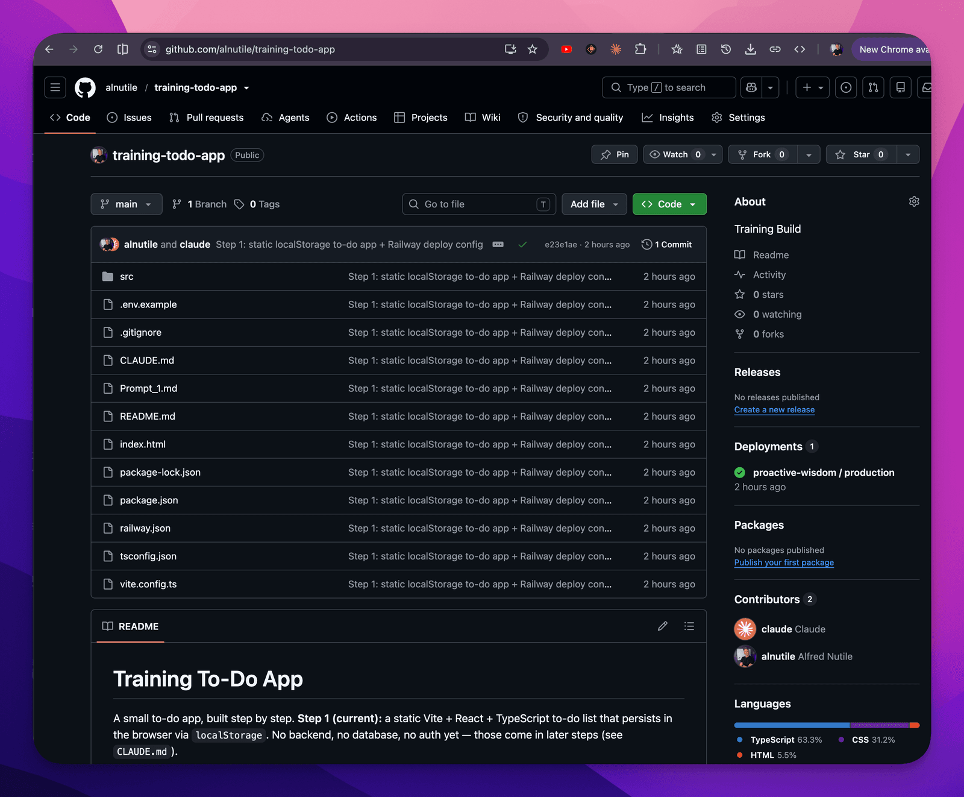
Task: Open README outline list icon
Action: click(689, 626)
